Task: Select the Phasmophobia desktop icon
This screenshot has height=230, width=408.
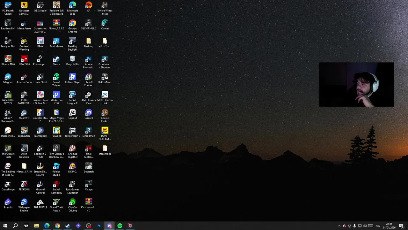Action: tap(40, 61)
